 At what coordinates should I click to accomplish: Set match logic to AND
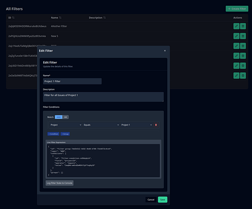click(x=59, y=117)
